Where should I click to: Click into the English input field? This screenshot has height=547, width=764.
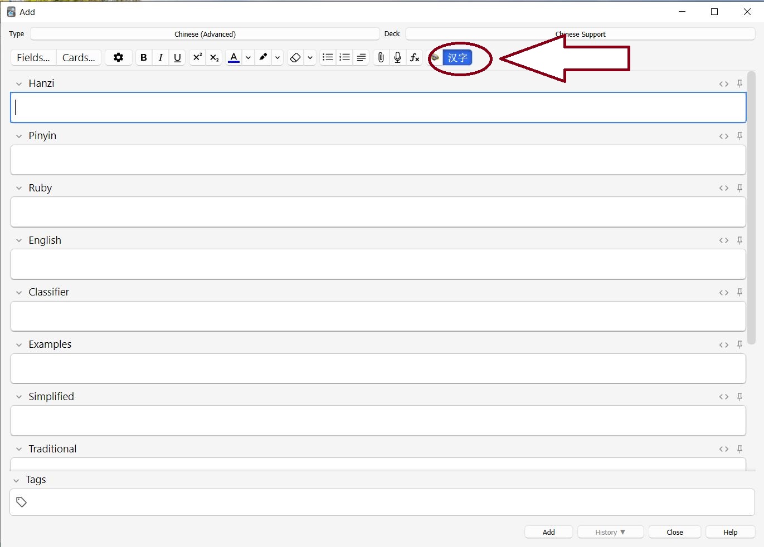(378, 264)
